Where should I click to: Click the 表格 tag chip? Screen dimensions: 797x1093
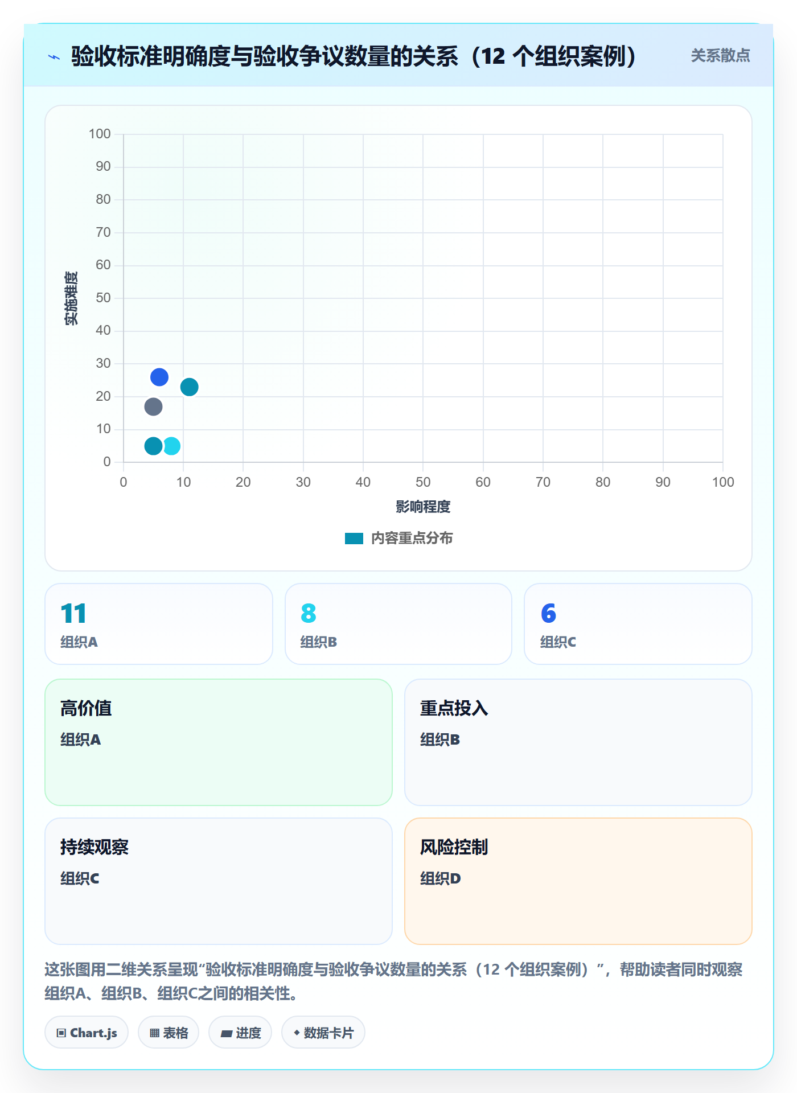click(x=169, y=1033)
